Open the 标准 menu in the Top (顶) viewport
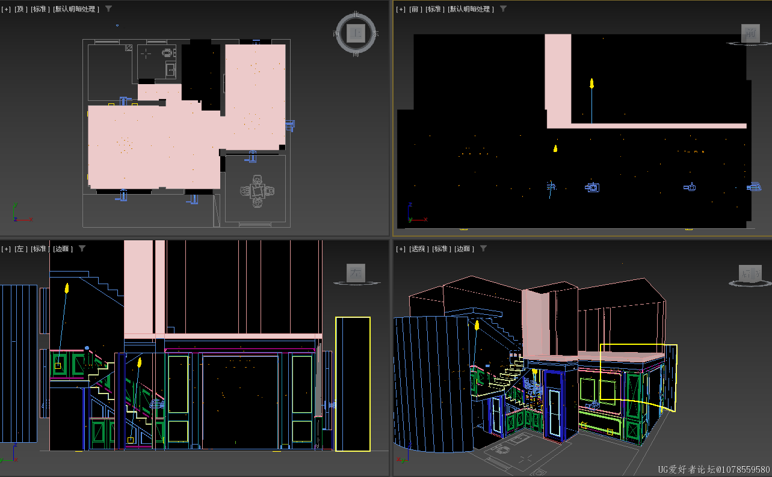Viewport: 772px width, 477px height. tap(40, 9)
